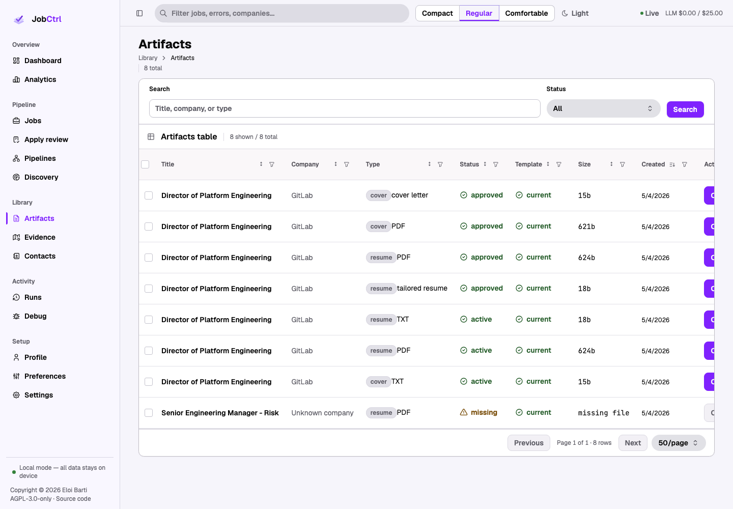The width and height of the screenshot is (733, 509).
Task: Toggle Created column sort order icon
Action: [672, 164]
